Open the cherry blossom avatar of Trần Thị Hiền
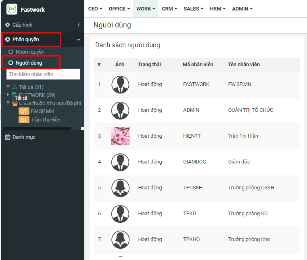The image size is (307, 260). 120,136
